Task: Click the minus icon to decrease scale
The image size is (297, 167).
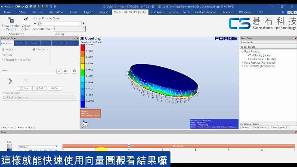Action: pos(35,24)
